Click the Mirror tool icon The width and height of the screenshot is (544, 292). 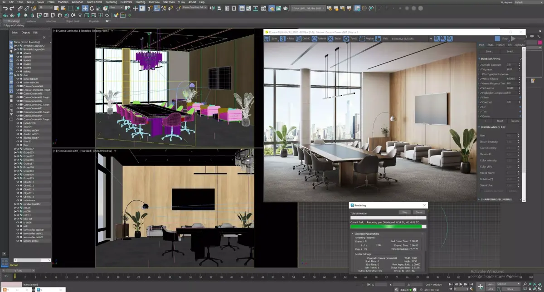tap(212, 9)
